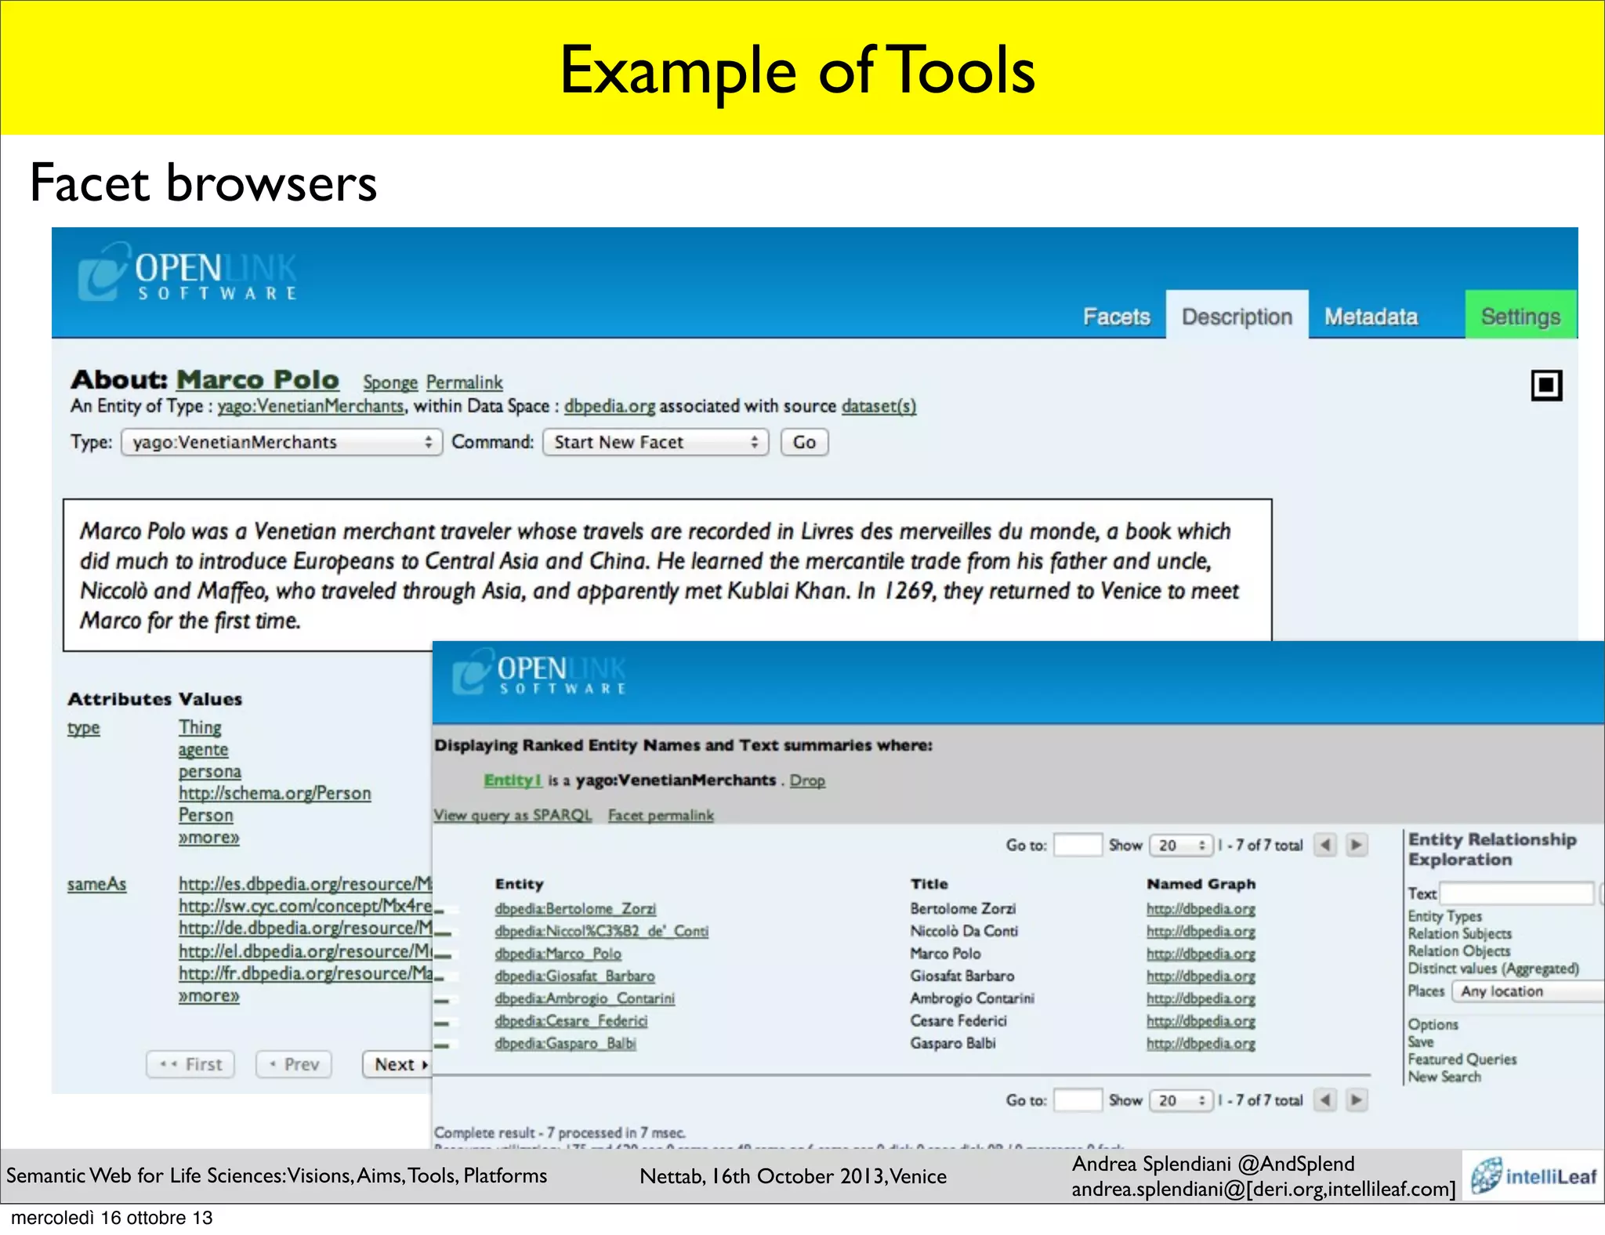Expand »more» under sameAs values

pos(208,996)
